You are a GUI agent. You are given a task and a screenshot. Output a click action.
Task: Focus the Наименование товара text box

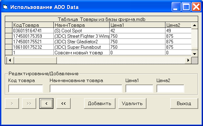click(x=86, y=89)
